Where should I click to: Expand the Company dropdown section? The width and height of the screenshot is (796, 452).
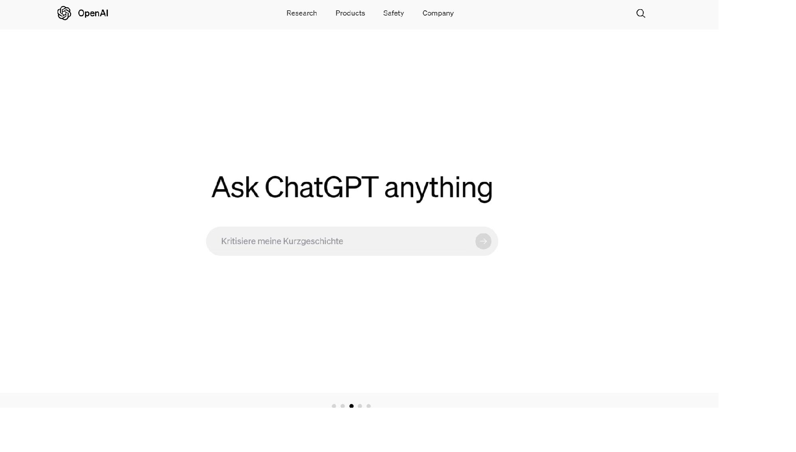click(x=438, y=13)
